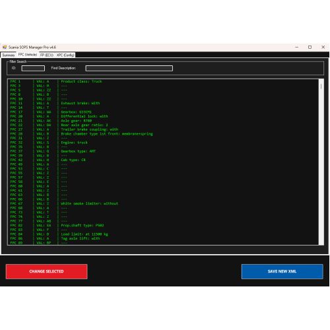
Task: Switch to the FP (ECU) tab
Action: [47, 55]
